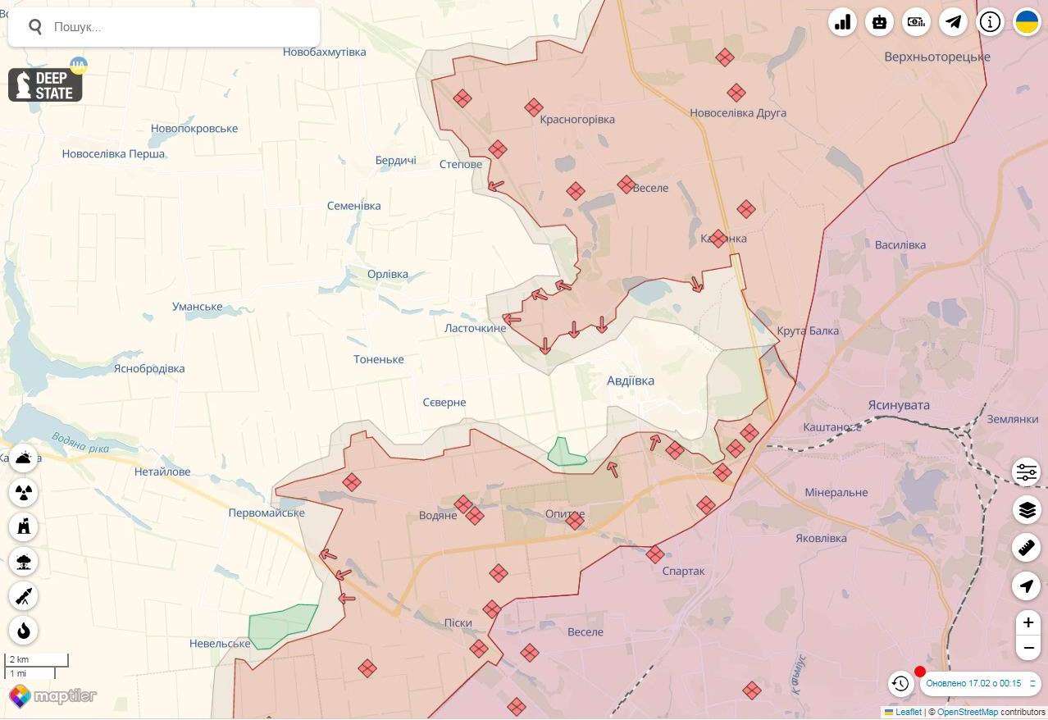This screenshot has height=720, width=1048.
Task: Select the ruler measurement tool
Action: (x=1027, y=547)
